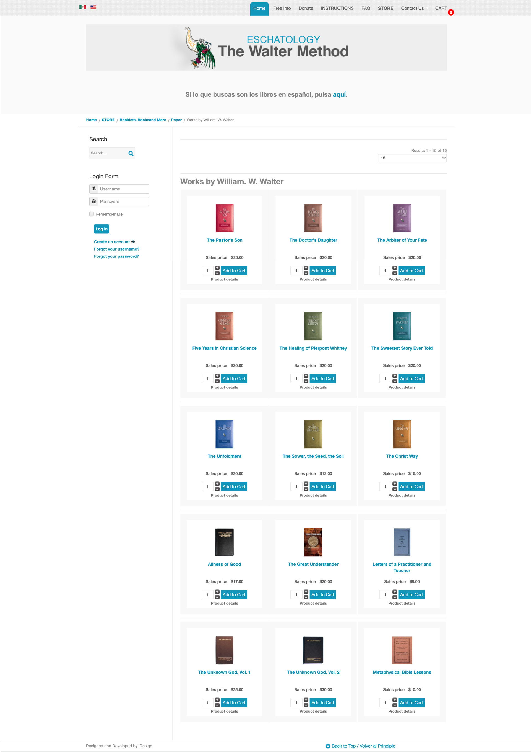This screenshot has height=752, width=531.
Task: Click the Back to Top arrow icon
Action: 328,746
